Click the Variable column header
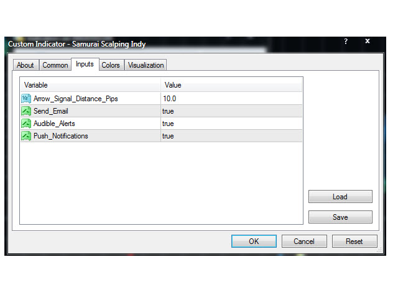Screen dimensions: 398x298 pos(90,85)
